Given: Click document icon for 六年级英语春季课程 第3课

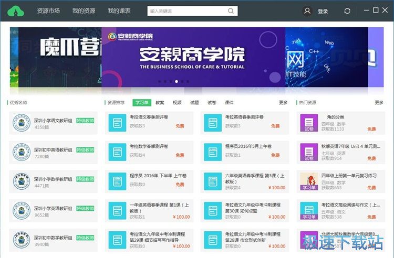Looking at the screenshot, I should pos(213,181).
